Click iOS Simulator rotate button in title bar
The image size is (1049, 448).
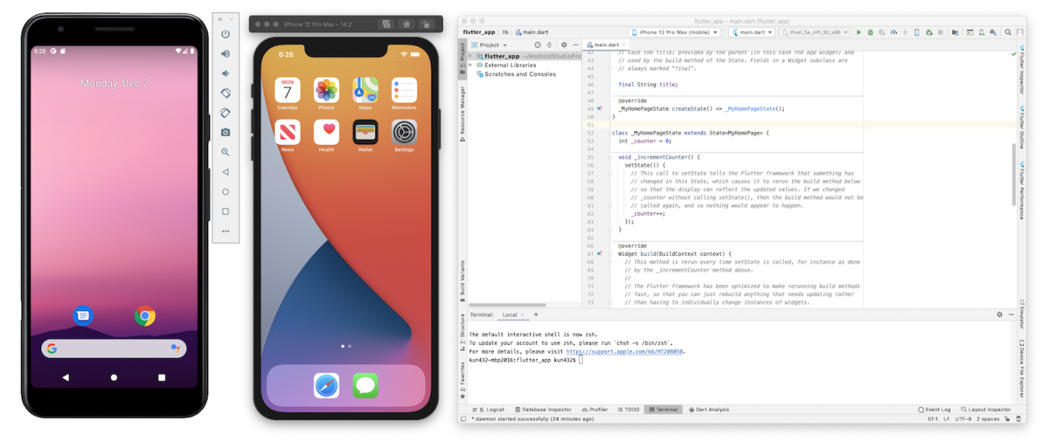pos(427,24)
